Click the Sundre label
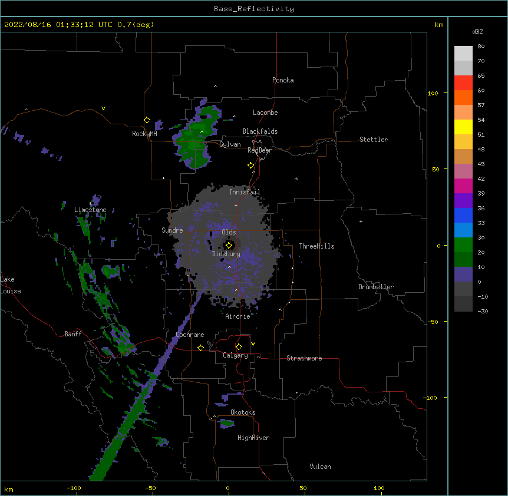The width and height of the screenshot is (508, 496). point(172,230)
